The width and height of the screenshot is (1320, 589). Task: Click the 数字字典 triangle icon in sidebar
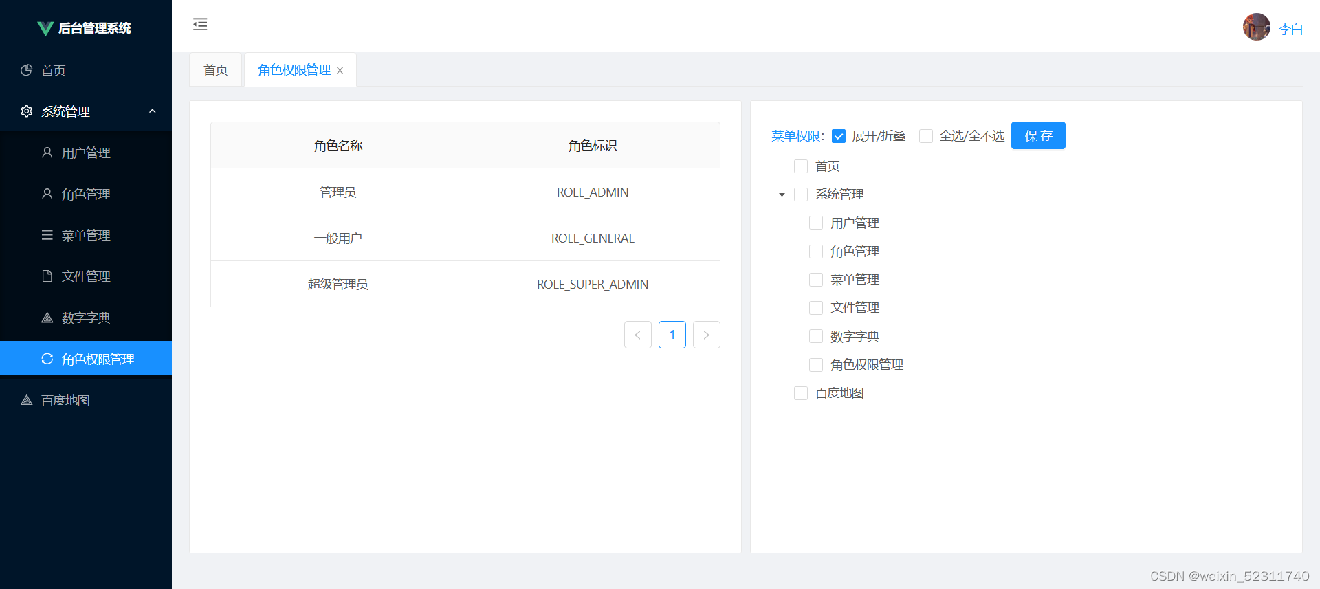(x=47, y=318)
